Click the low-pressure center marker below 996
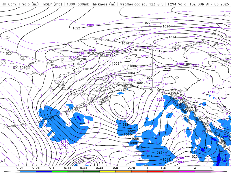This screenshot has height=173, width=231. coord(121,112)
